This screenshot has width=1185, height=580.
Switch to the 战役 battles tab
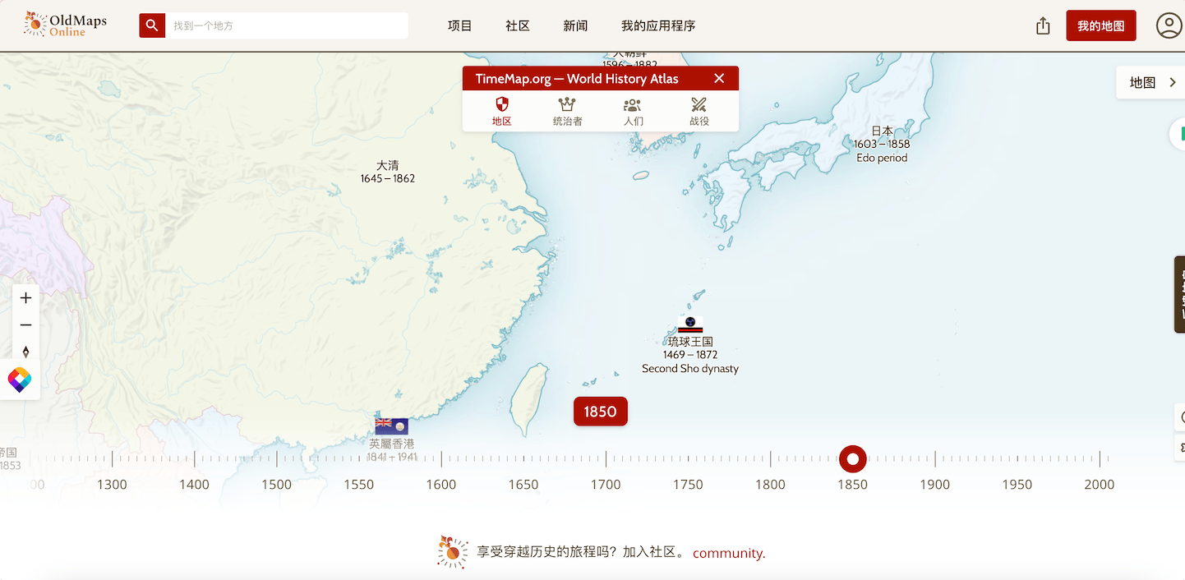pos(699,111)
